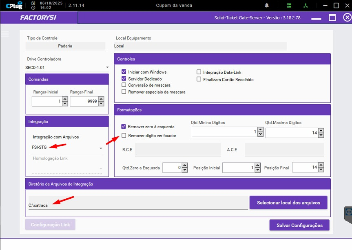352x250 pixels.
Task: Click the Local Equipamento input field
Action: coord(201,46)
